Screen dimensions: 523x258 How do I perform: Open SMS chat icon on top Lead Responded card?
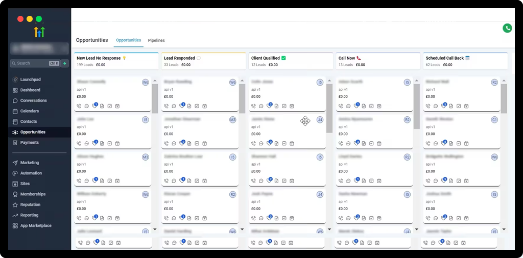174,106
